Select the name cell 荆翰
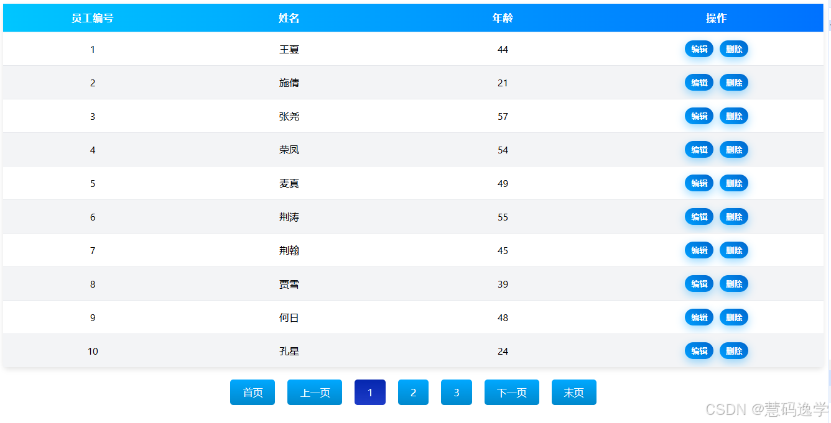Image resolution: width=831 pixels, height=423 pixels. [x=289, y=250]
